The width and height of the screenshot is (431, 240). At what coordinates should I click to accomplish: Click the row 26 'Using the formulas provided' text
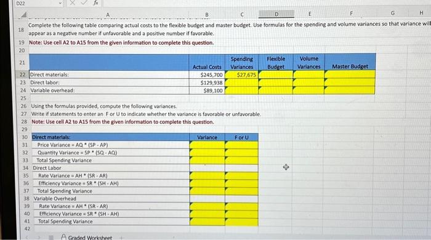(x=104, y=106)
